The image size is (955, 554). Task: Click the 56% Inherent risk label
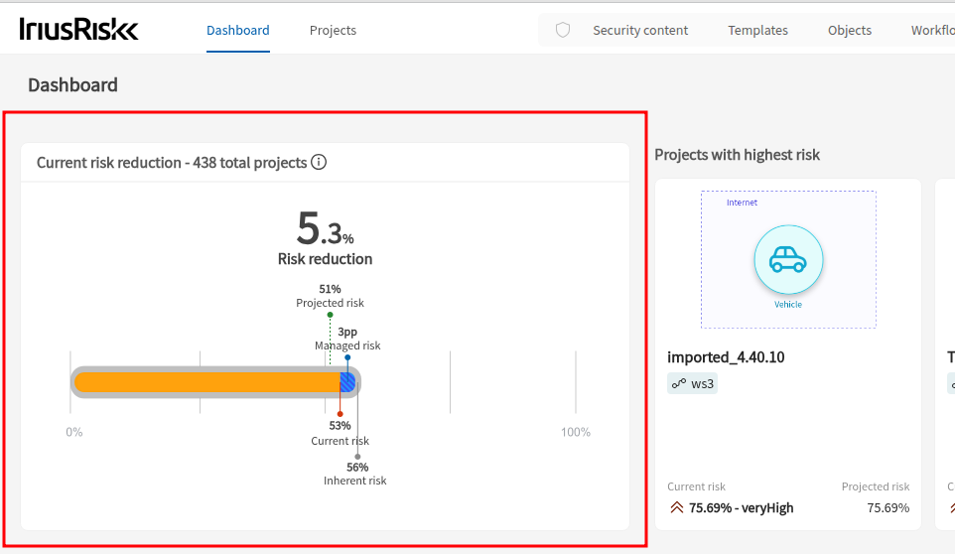[355, 474]
